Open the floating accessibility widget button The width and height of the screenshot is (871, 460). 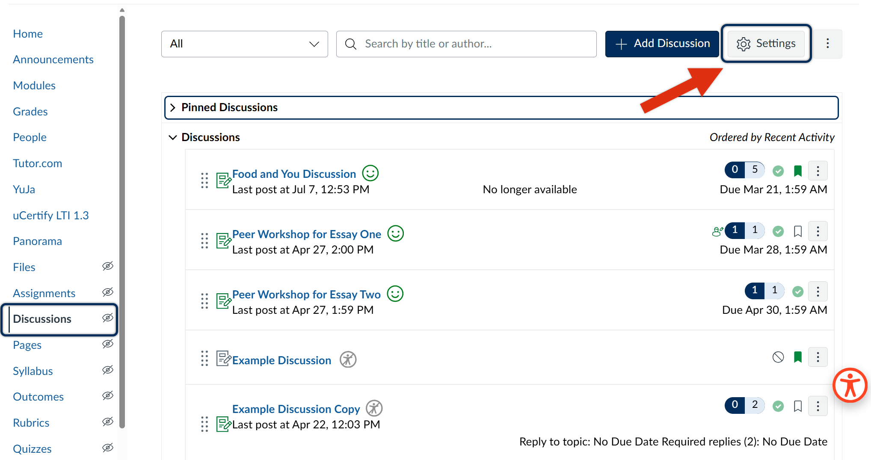point(850,385)
